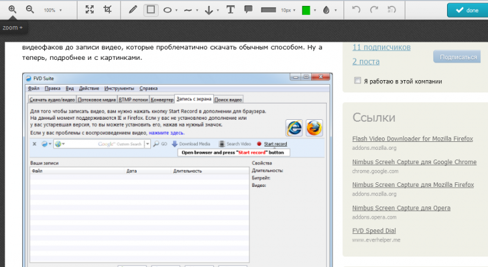Open the 2 поста link

pos(366,62)
